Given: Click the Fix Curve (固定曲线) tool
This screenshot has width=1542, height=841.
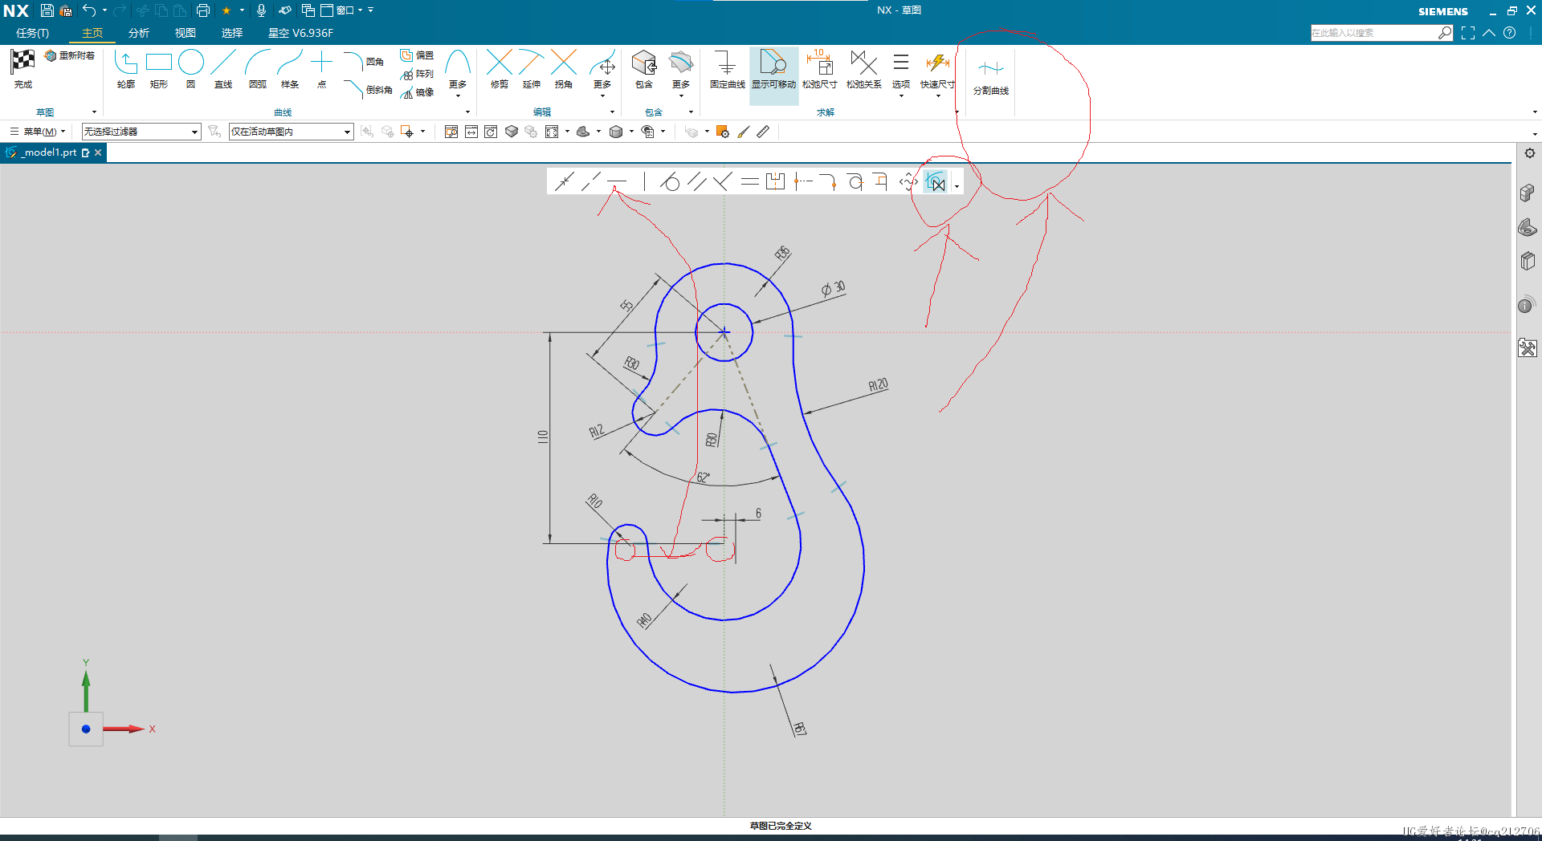Looking at the screenshot, I should pos(727,69).
